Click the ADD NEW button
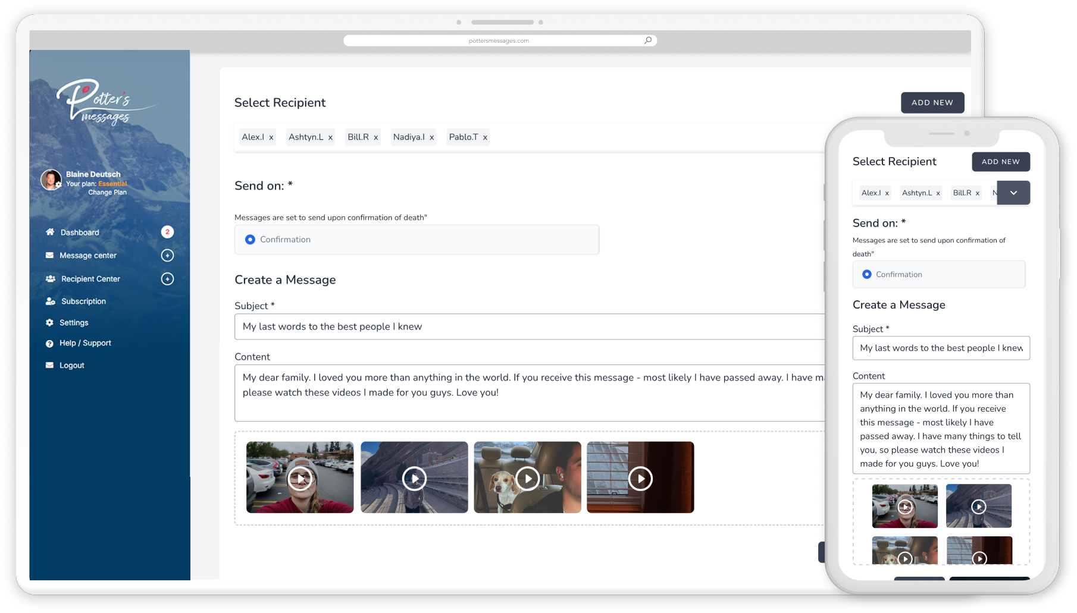This screenshot has height=613, width=1077. click(932, 102)
